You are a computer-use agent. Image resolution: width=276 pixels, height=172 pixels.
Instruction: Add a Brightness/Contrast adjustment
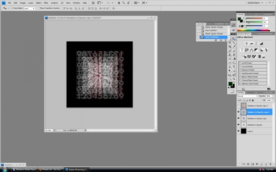point(247,44)
